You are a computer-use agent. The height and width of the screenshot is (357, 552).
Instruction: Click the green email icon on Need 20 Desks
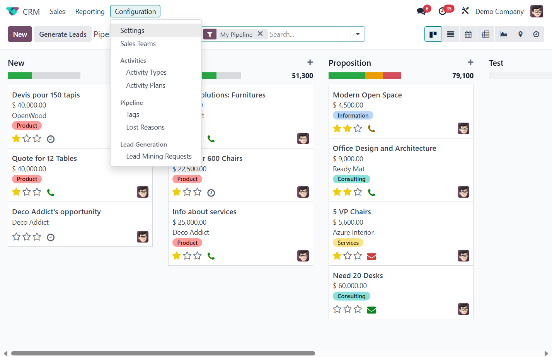click(371, 310)
